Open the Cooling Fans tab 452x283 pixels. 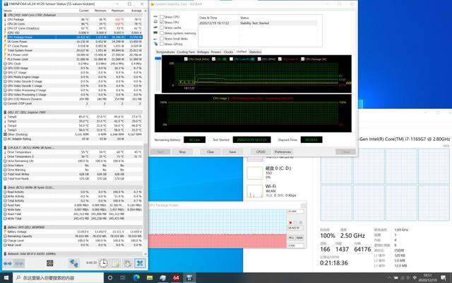[186, 52]
